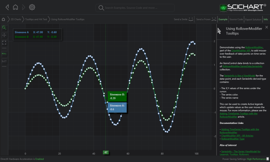Click Sinewave B legend row
Screen dimensions: 270x162
point(36,37)
